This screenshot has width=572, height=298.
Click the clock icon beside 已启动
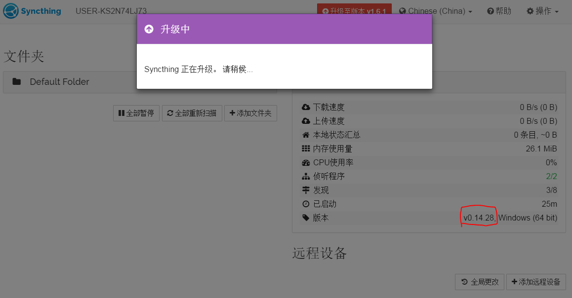[306, 204]
